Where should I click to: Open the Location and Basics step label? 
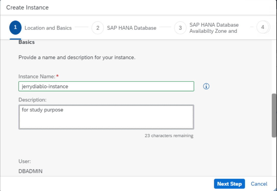tap(48, 28)
